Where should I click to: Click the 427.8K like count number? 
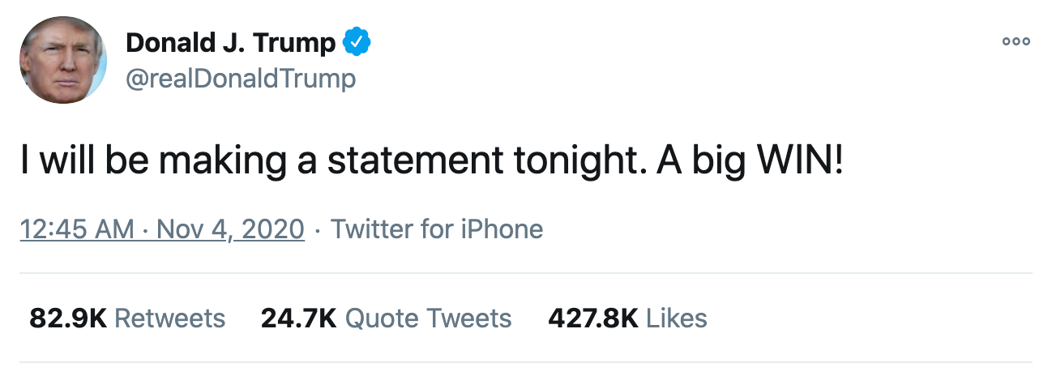click(x=592, y=318)
